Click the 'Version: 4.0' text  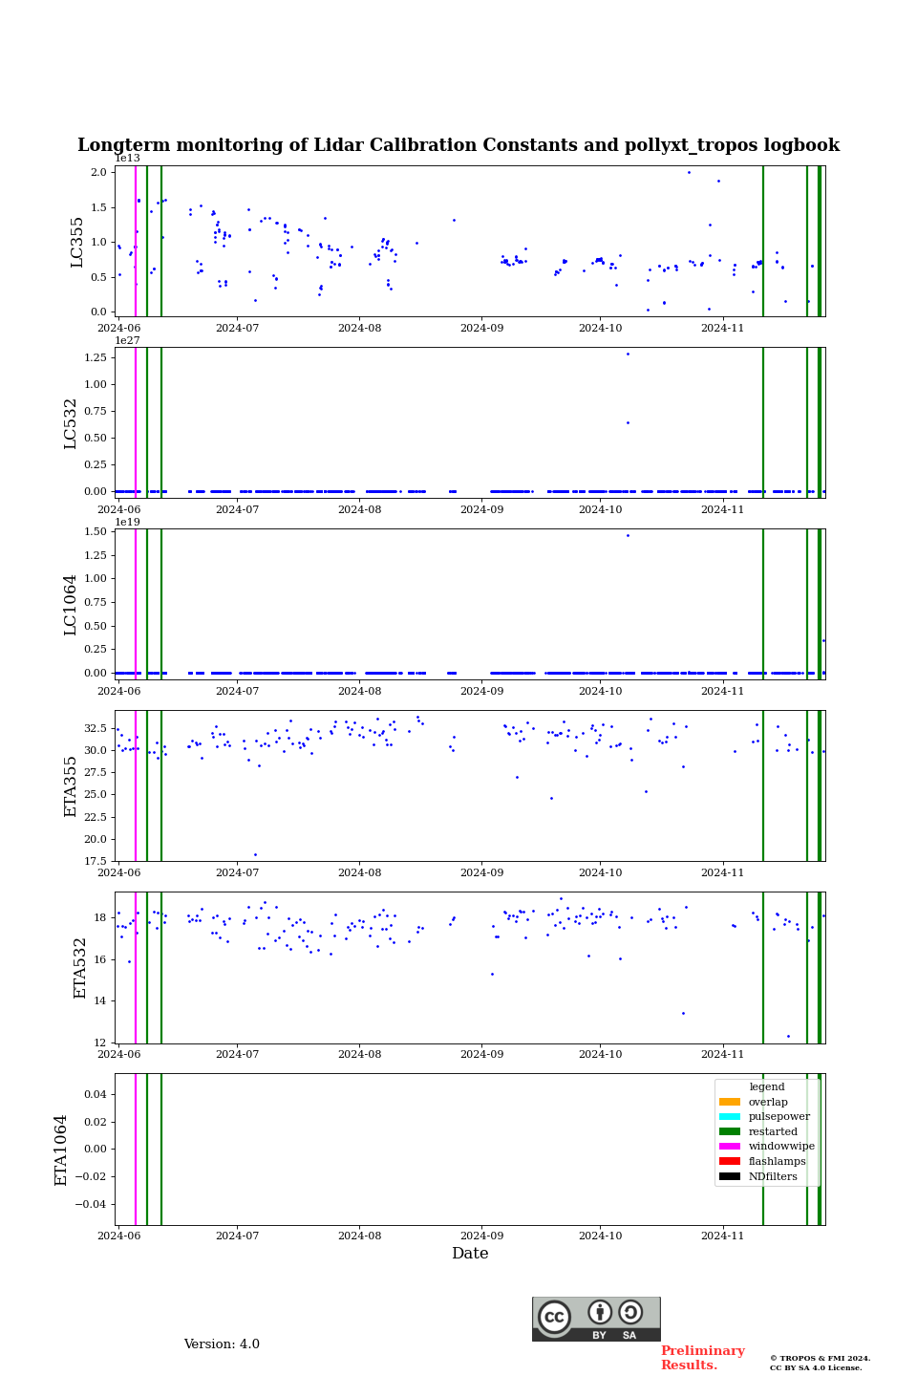[222, 1344]
